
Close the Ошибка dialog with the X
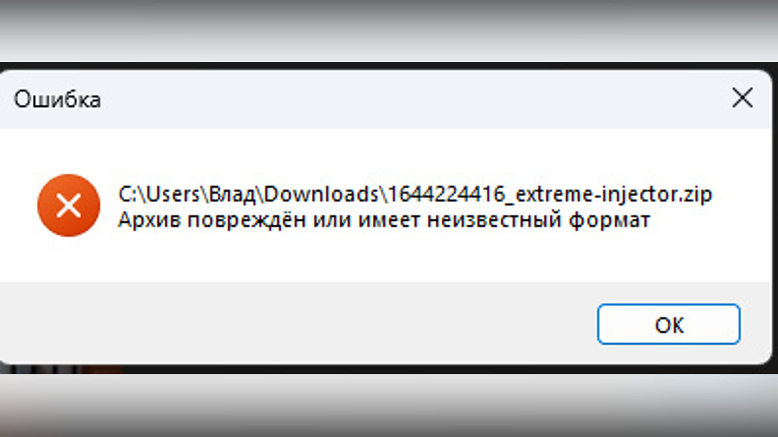click(742, 98)
